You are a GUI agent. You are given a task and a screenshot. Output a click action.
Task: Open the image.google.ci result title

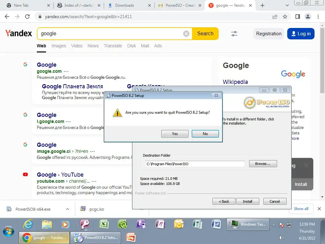47,145
